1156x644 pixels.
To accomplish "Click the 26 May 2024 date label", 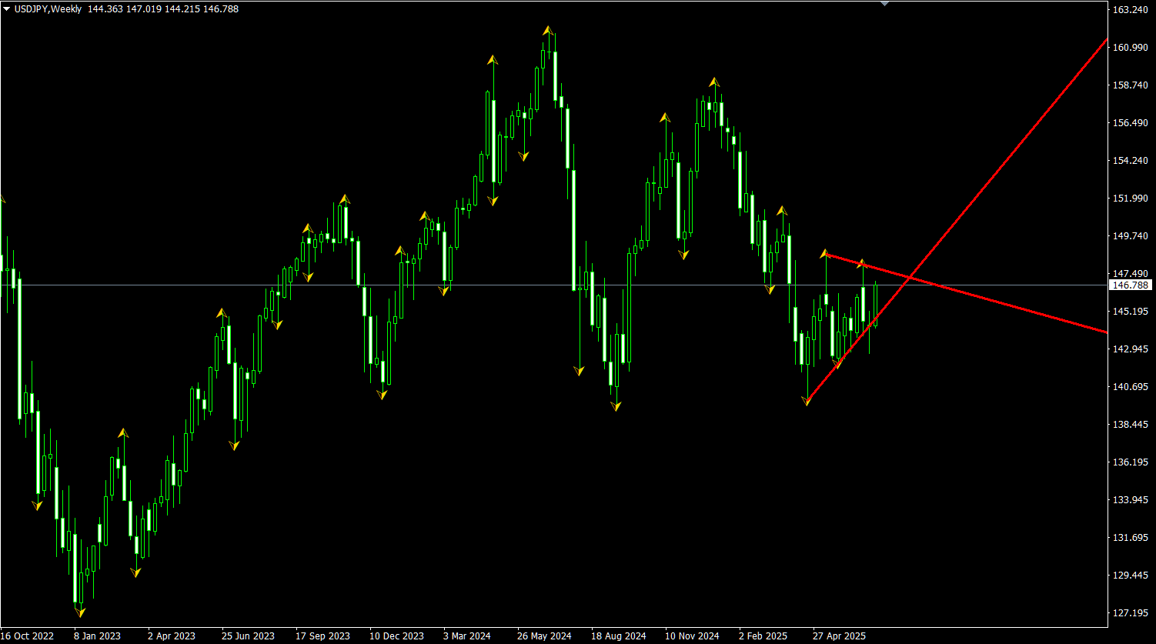I will pos(544,636).
